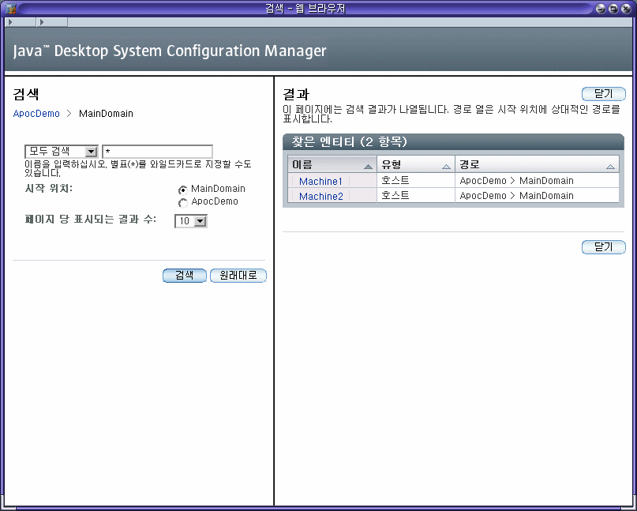Open the 모두 검색 search type dropdown
637x511 pixels.
point(62,152)
